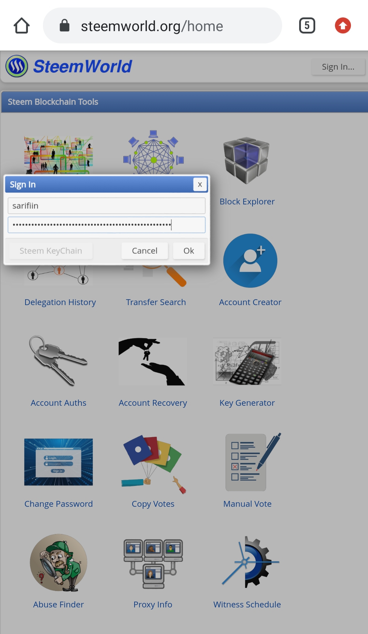
Task: Click the network globe tool icon
Action: click(x=153, y=153)
